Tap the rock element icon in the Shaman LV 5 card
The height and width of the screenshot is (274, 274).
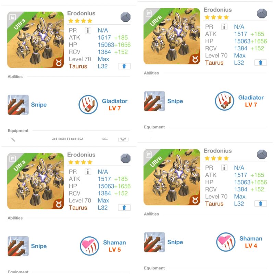[x=125, y=159]
